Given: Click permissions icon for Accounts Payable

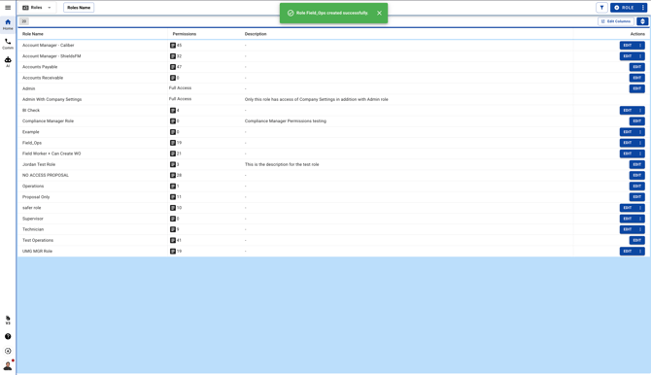Looking at the screenshot, I should click(x=173, y=67).
